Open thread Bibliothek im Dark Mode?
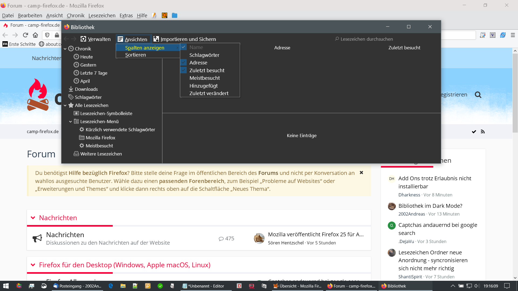This screenshot has height=291, width=518. click(x=430, y=206)
